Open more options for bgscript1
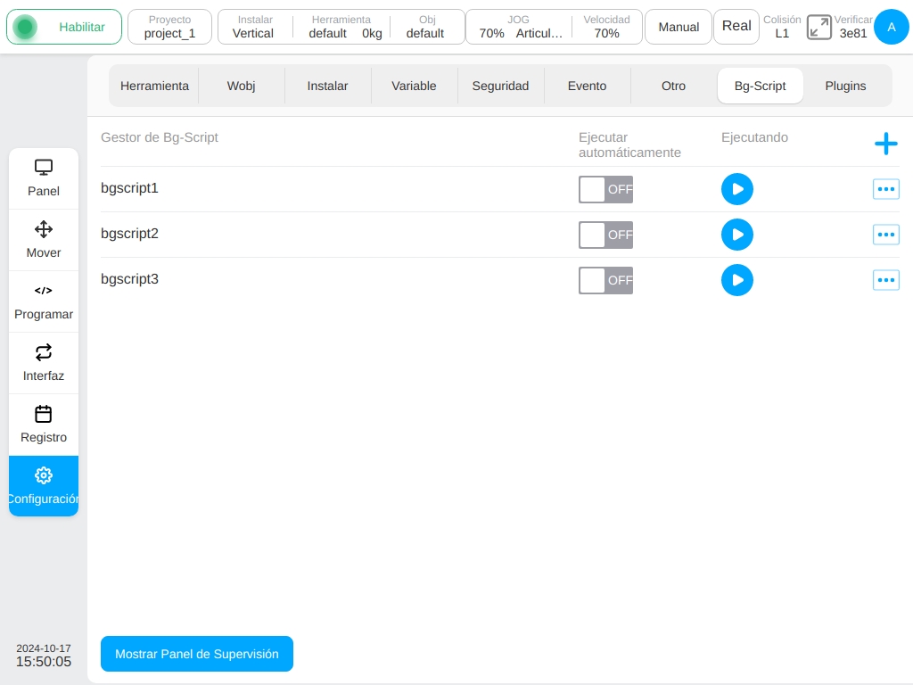The image size is (913, 685). 885,189
